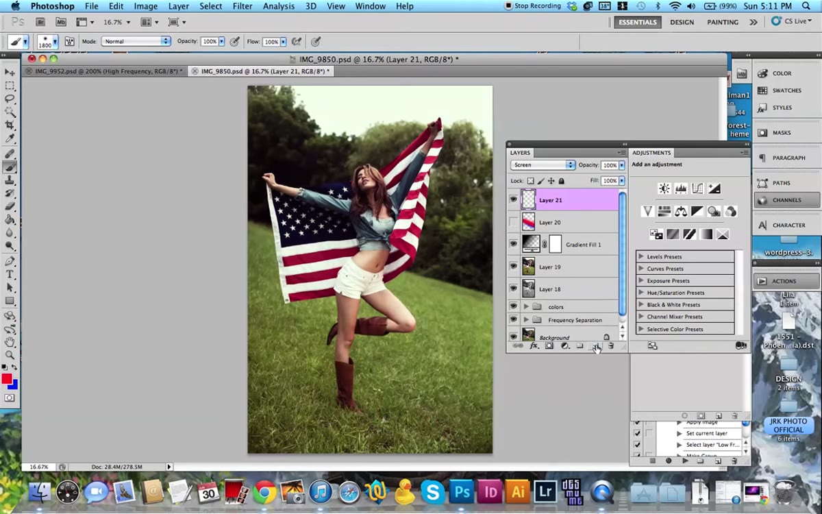Select the Type tool
Viewport: 822px width, 514px height.
10,274
